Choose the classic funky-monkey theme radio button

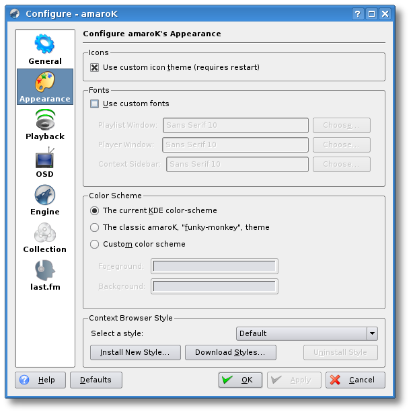click(95, 227)
